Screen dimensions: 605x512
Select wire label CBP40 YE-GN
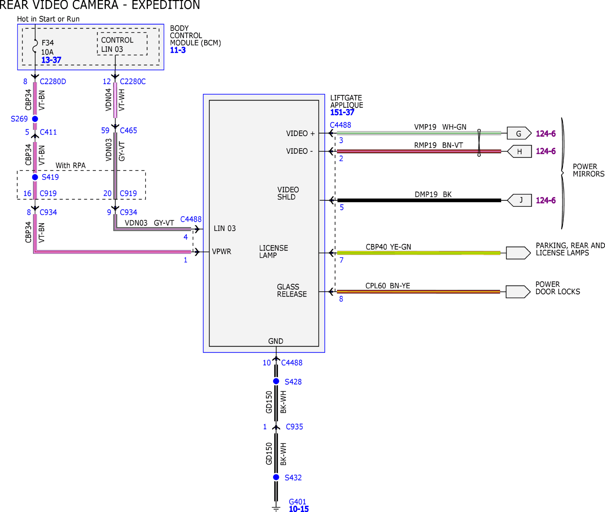coord(388,247)
